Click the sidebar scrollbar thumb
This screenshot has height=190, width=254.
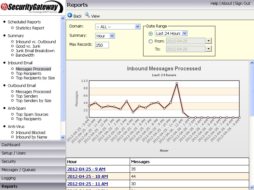63,71
